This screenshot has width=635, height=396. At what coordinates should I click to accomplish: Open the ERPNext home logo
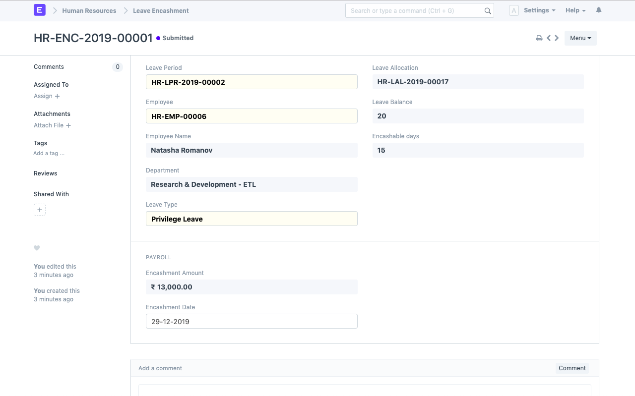40,10
